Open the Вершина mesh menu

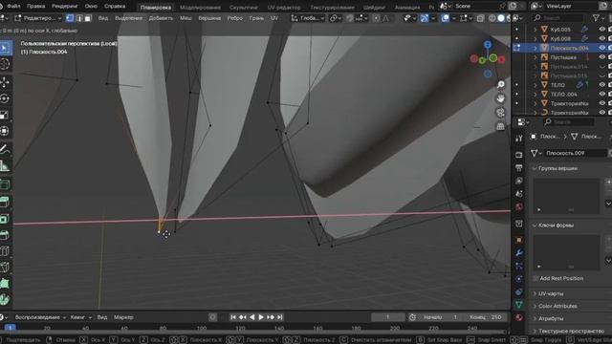tap(209, 18)
